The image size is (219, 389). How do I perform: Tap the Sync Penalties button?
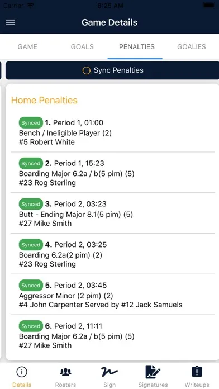tap(112, 70)
